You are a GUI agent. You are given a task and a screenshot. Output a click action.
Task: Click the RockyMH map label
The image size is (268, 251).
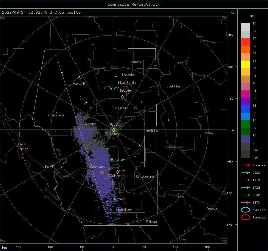point(79,84)
